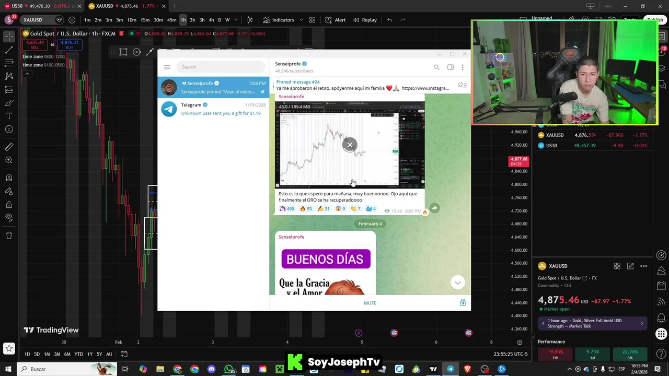Remove drawings with the trash icon

pos(9,236)
